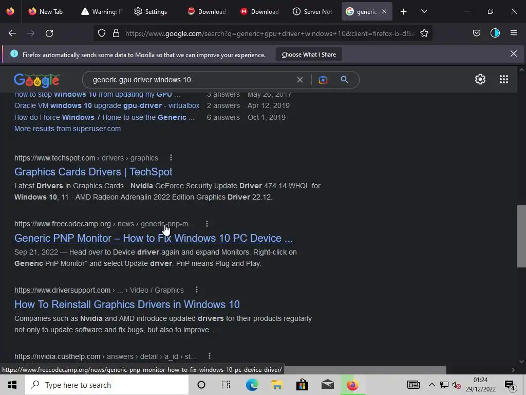This screenshot has height=395, width=526.
Task: Open Google quick settings gear
Action: pyautogui.click(x=480, y=79)
